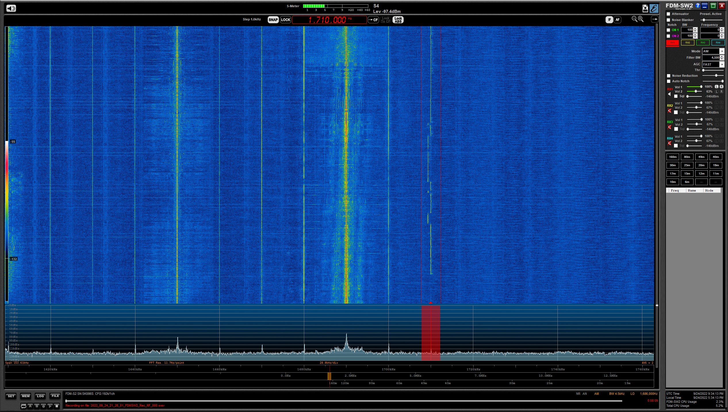The width and height of the screenshot is (728, 412).
Task: Jump to the 20m band
Action: click(x=702, y=165)
